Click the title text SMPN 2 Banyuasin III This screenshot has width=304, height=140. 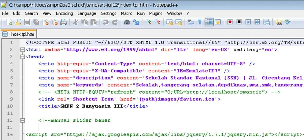(x=92, y=106)
